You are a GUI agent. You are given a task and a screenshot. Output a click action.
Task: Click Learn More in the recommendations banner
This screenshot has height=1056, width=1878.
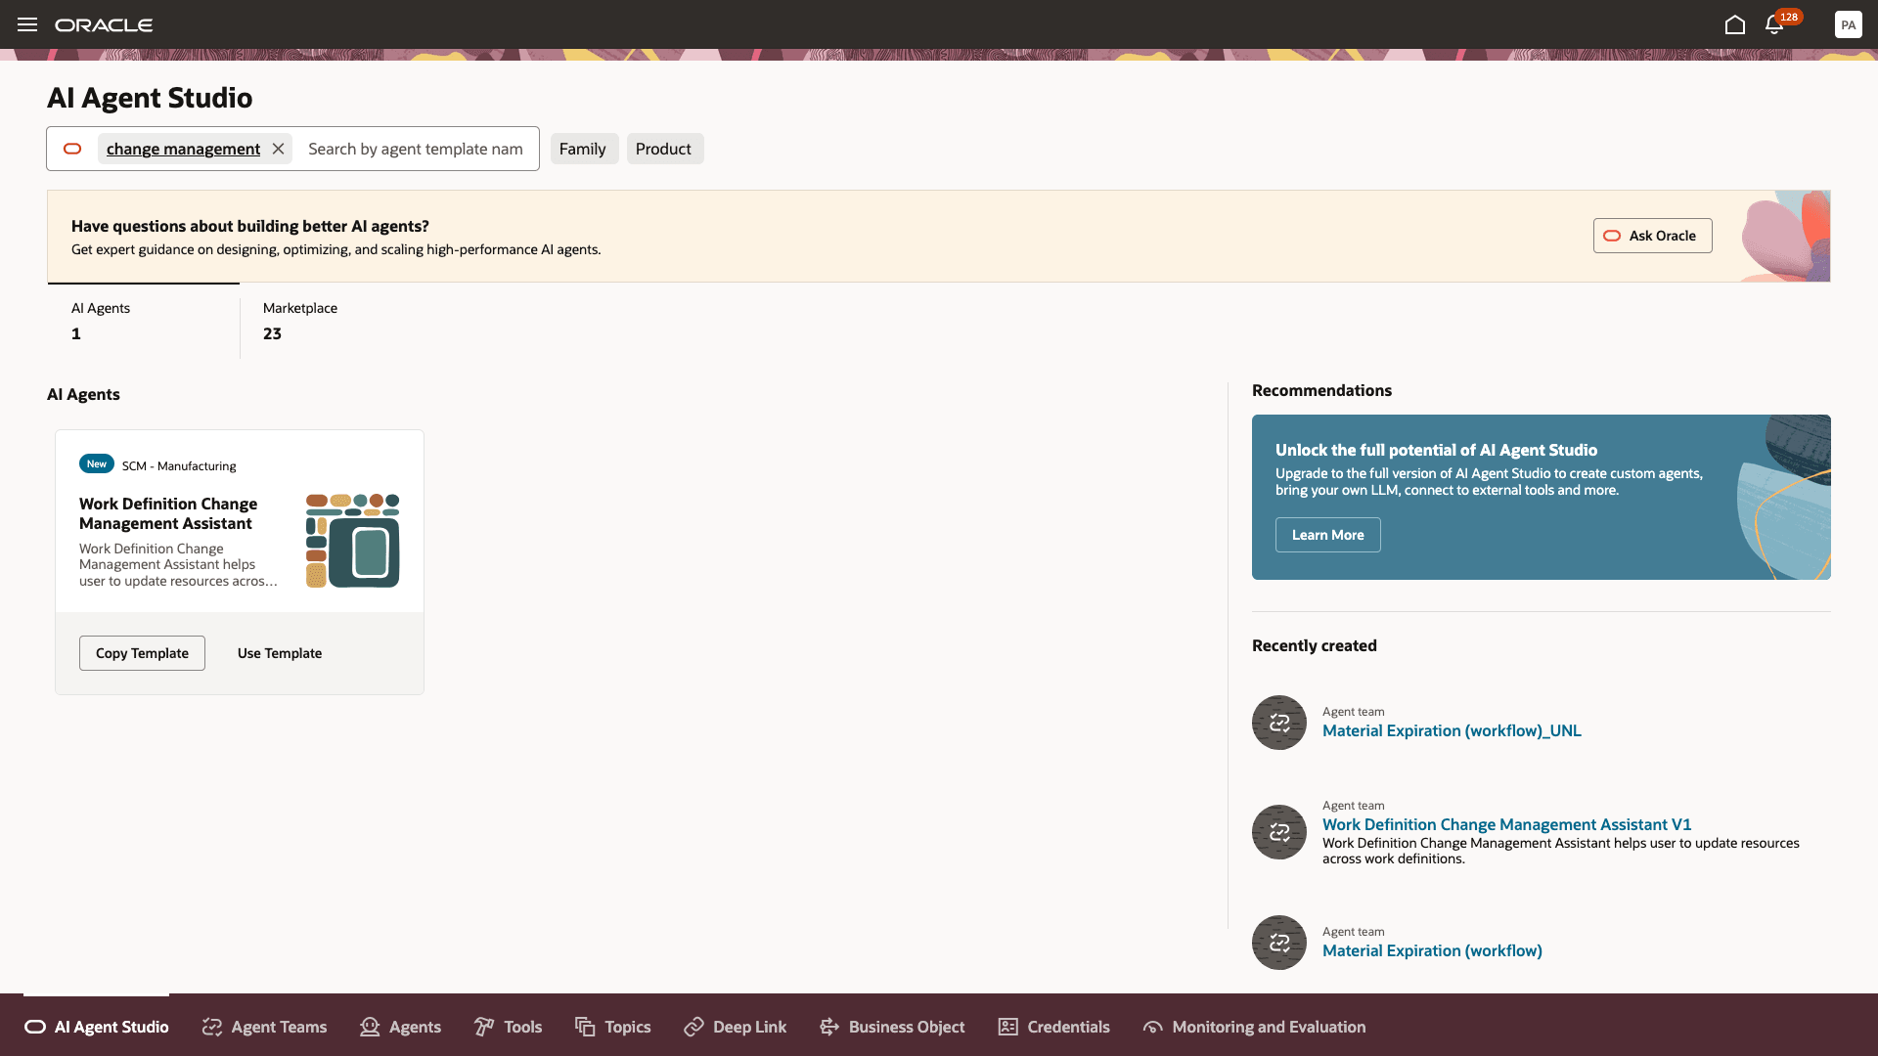point(1327,535)
